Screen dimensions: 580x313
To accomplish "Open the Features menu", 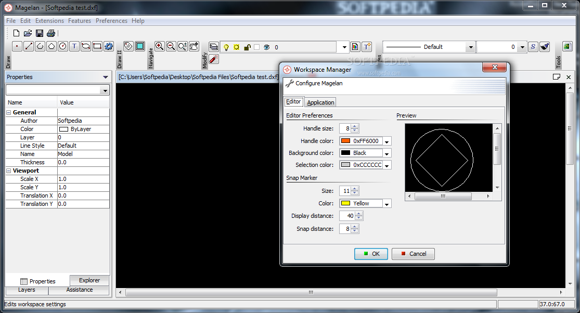I will click(x=80, y=21).
